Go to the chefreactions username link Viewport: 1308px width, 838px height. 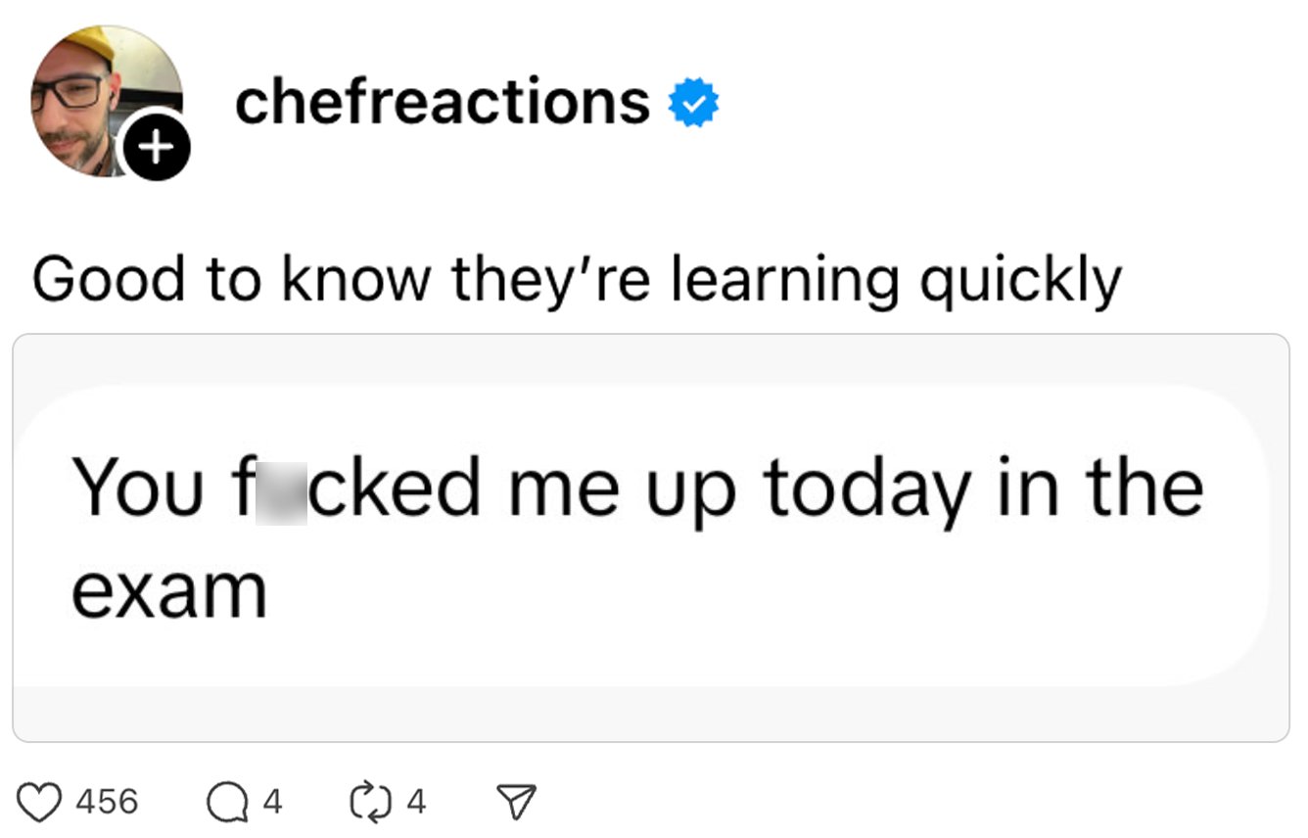[x=442, y=102]
